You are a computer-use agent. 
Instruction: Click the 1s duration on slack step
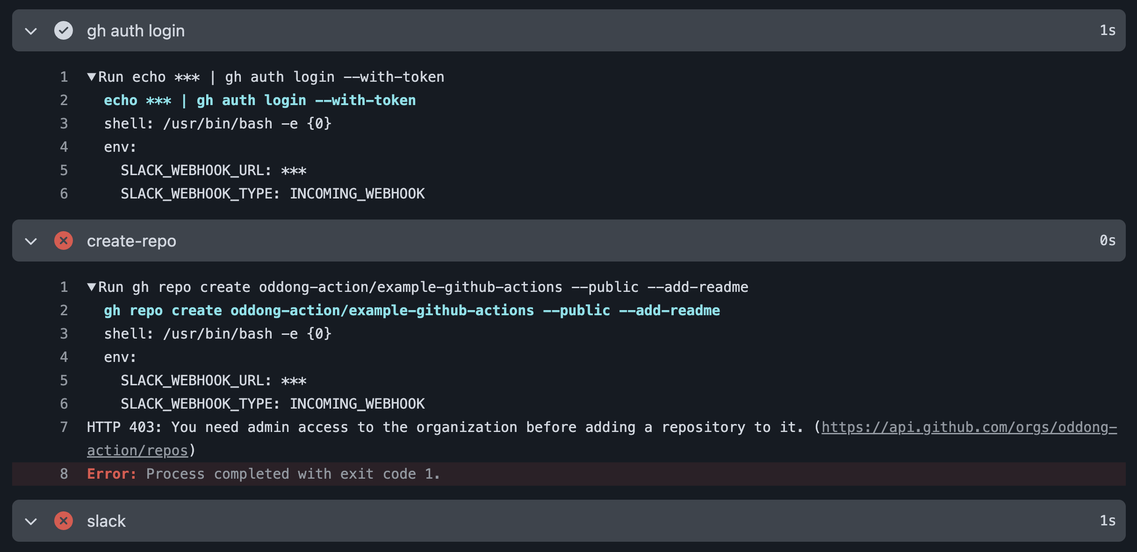click(x=1108, y=521)
